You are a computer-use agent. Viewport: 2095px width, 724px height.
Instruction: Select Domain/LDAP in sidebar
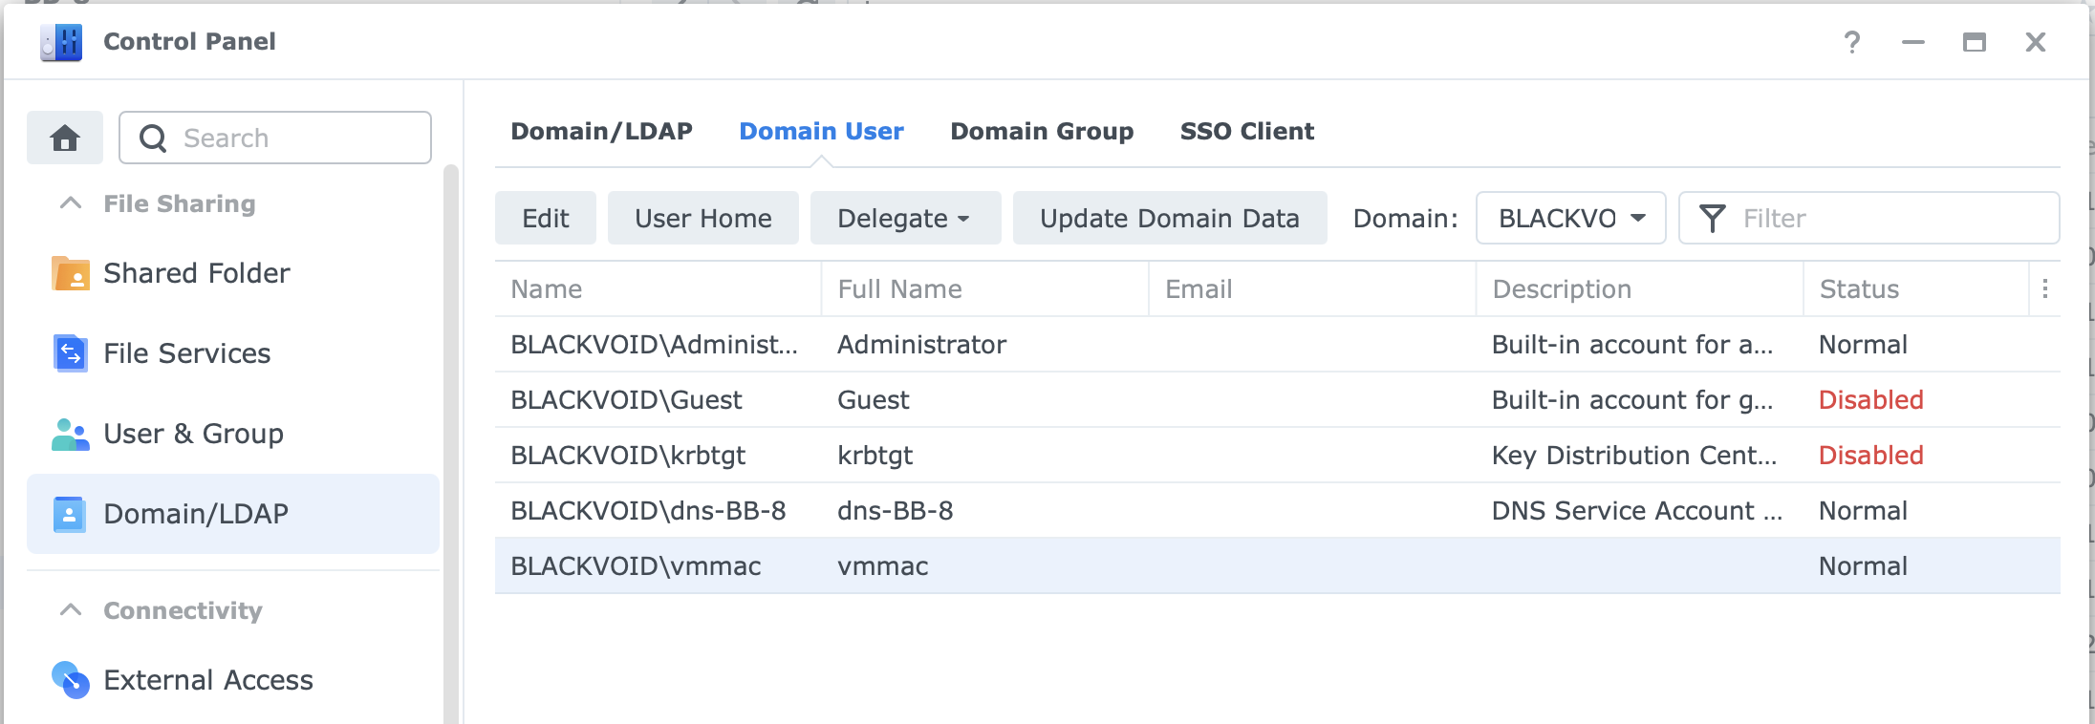pyautogui.click(x=233, y=514)
